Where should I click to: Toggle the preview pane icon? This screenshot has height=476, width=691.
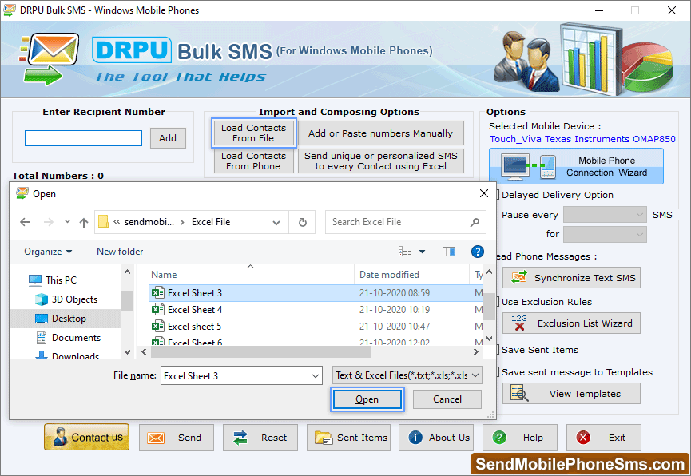point(449,252)
